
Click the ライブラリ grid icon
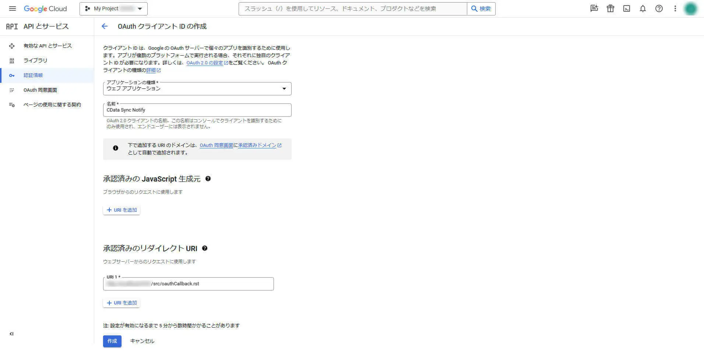[x=12, y=61]
